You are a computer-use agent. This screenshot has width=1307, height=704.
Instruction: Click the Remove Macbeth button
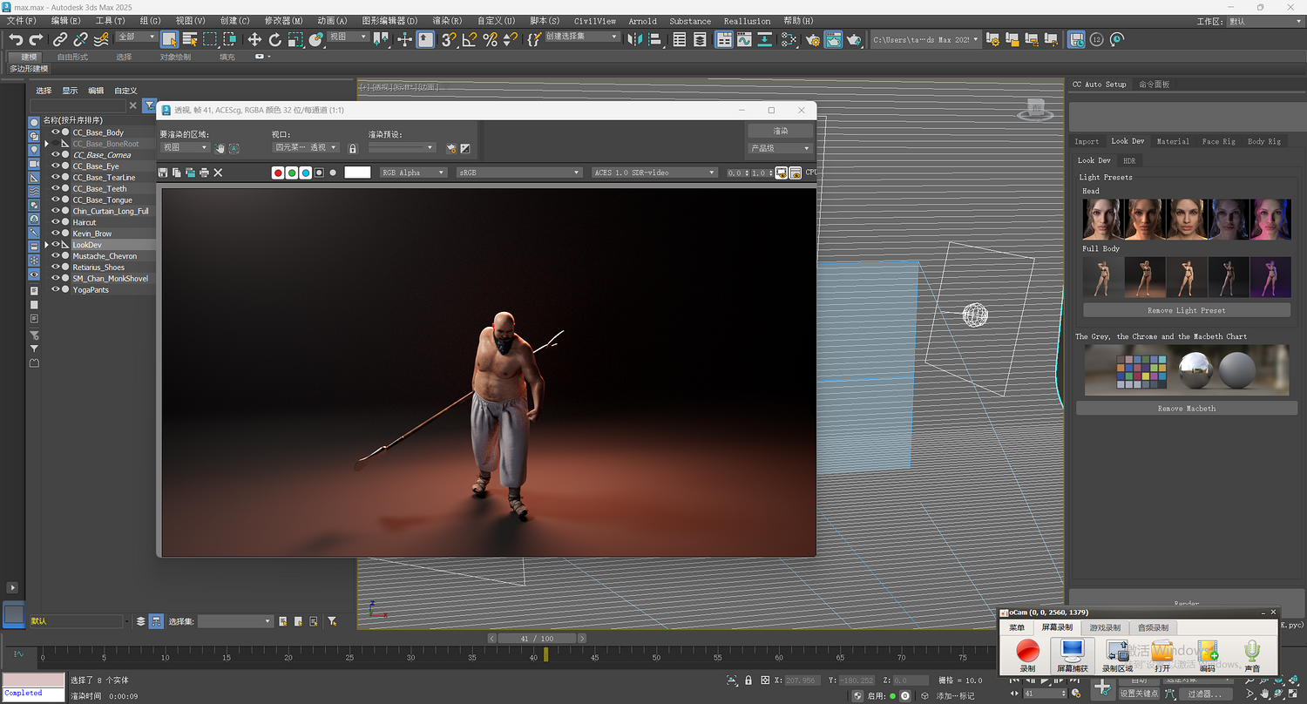click(x=1186, y=408)
